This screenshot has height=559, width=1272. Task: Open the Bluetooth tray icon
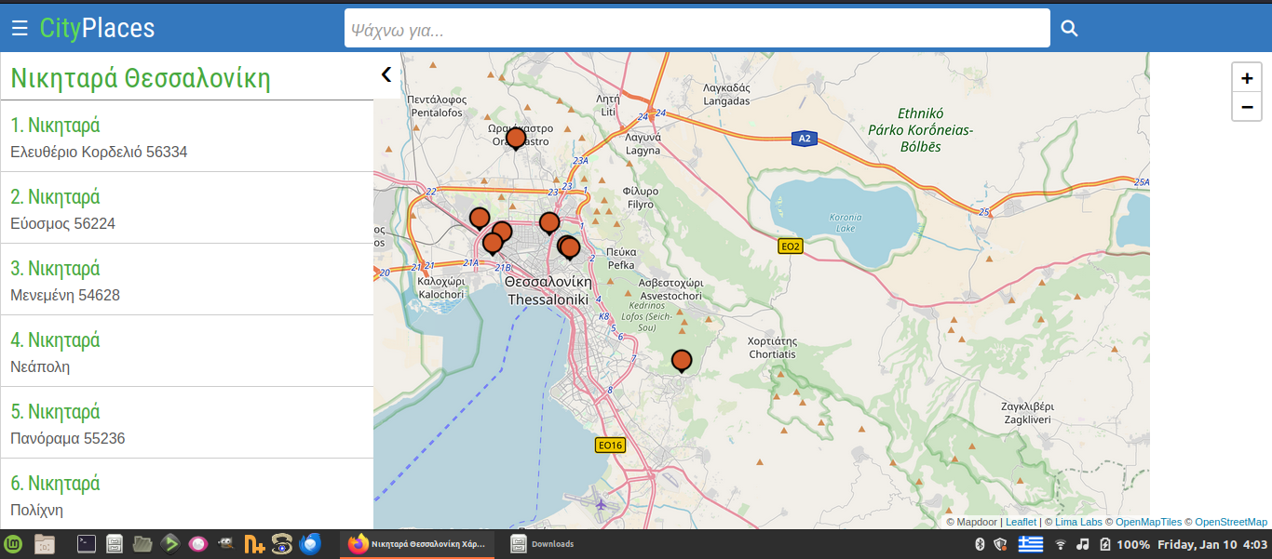tap(979, 544)
